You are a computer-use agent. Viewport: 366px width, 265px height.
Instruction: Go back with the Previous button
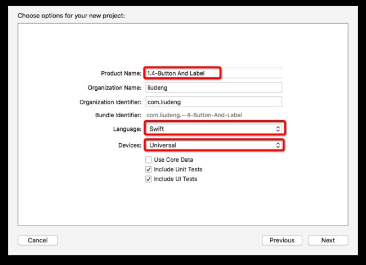(x=282, y=240)
